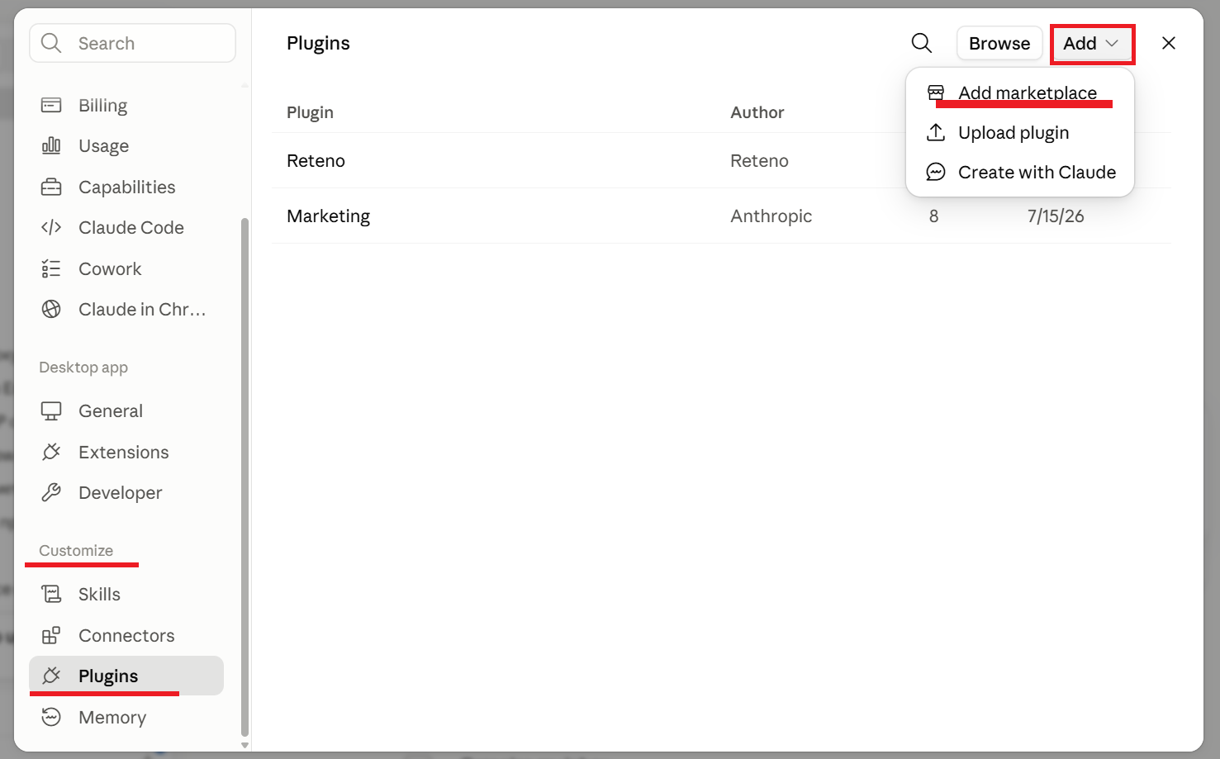Collapse the Add dropdown button
The width and height of the screenshot is (1220, 759).
pyautogui.click(x=1091, y=43)
